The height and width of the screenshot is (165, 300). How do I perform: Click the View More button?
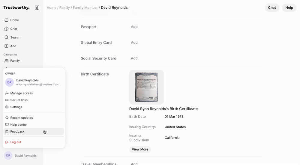pyautogui.click(x=140, y=149)
